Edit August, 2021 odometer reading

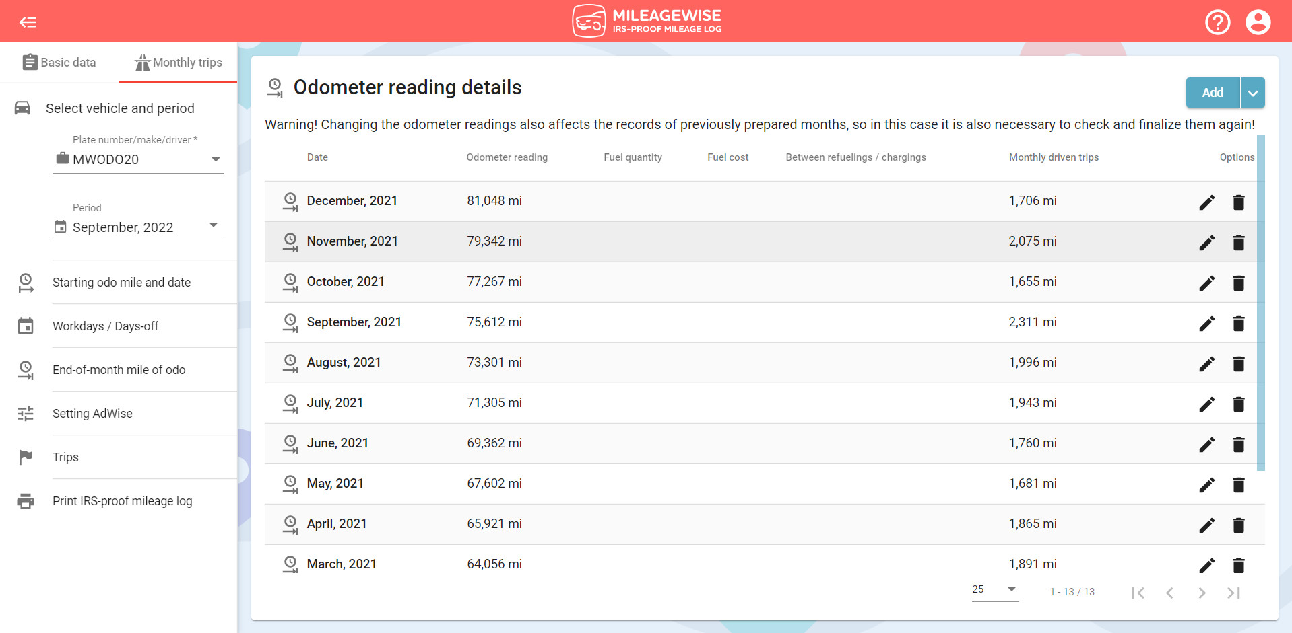(x=1206, y=363)
